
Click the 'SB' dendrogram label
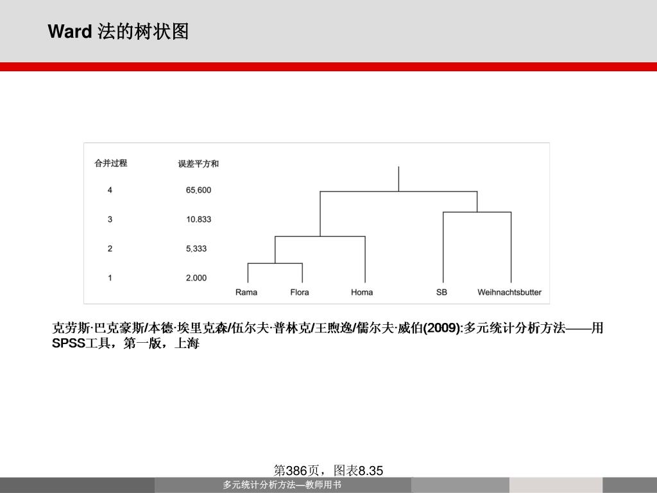(x=441, y=292)
